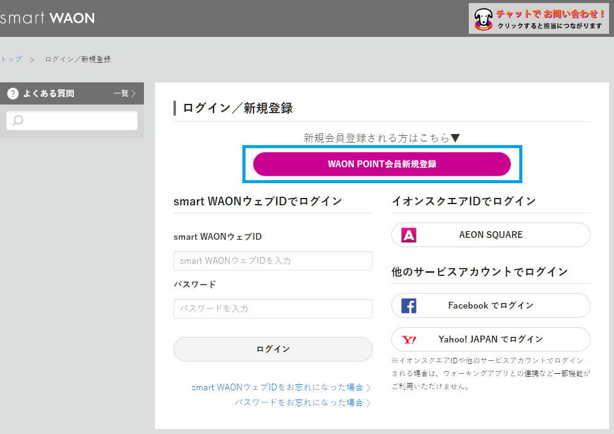Screen dimensions: 614x434
Task: Log in with AEON SQUARE
Action: tap(491, 235)
